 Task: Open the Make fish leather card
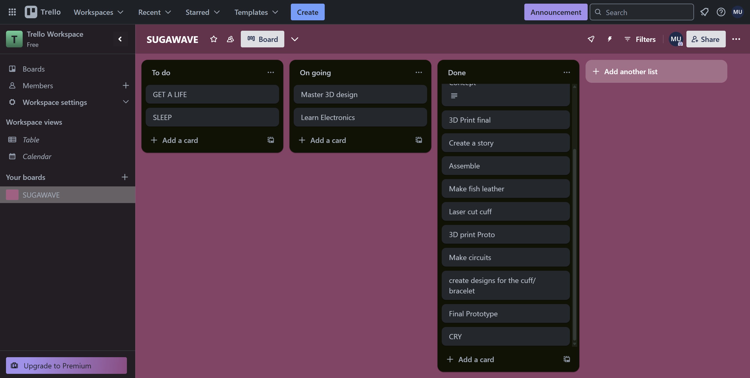506,189
